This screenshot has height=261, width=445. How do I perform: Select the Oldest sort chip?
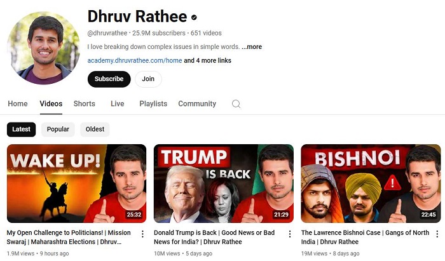pos(95,129)
